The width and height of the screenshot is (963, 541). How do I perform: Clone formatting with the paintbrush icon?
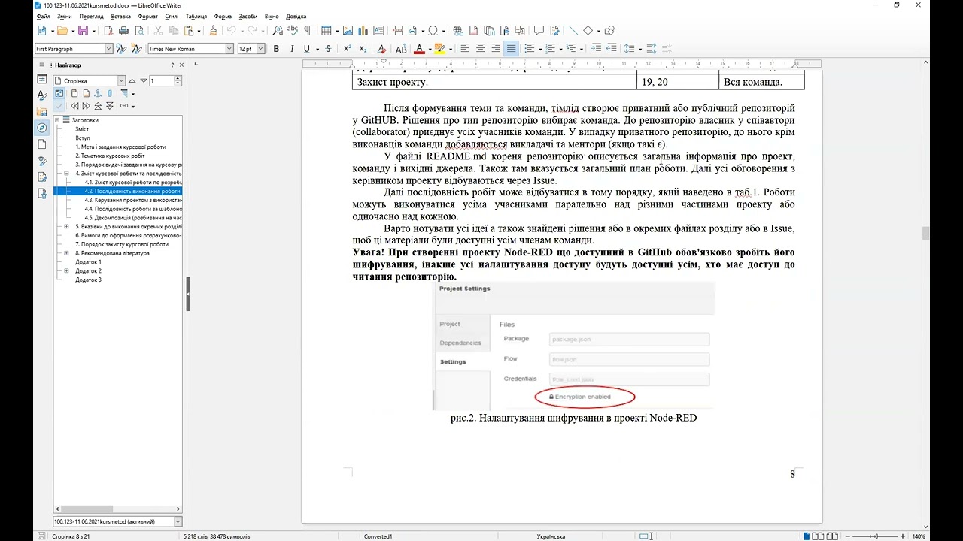[213, 31]
